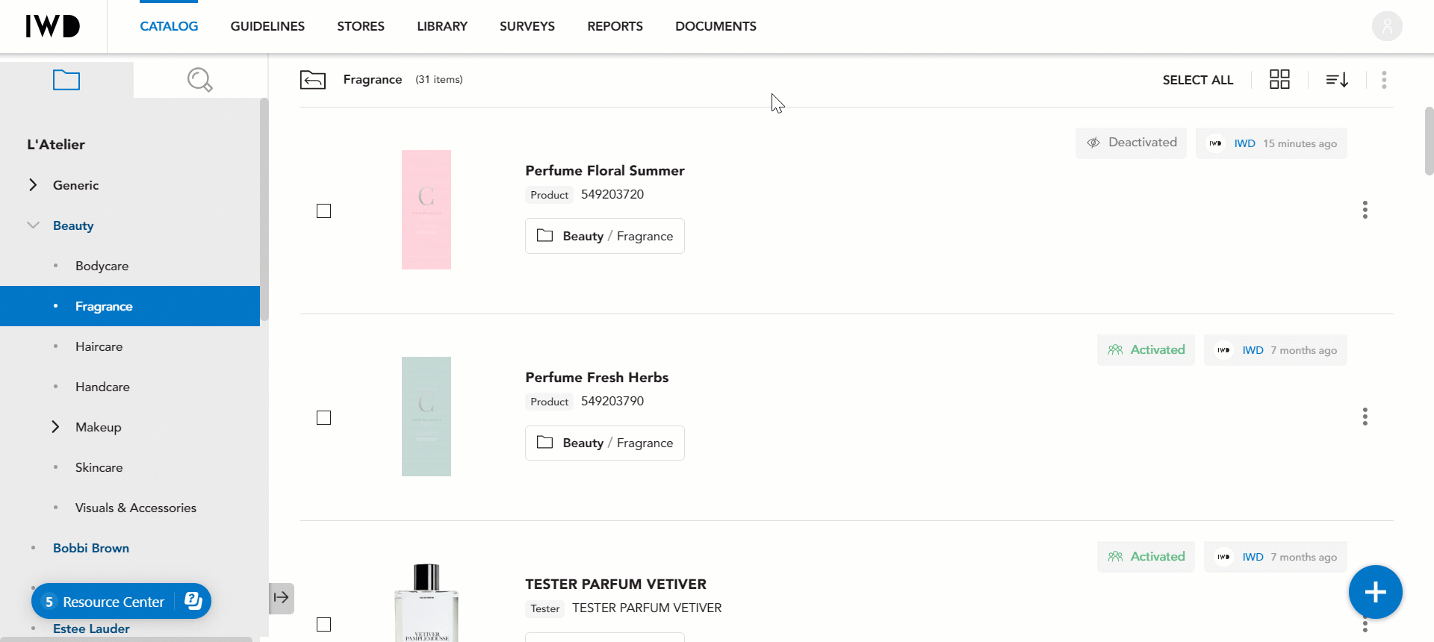Open the user profile avatar
Viewport: 1434px width, 642px height.
click(1387, 26)
